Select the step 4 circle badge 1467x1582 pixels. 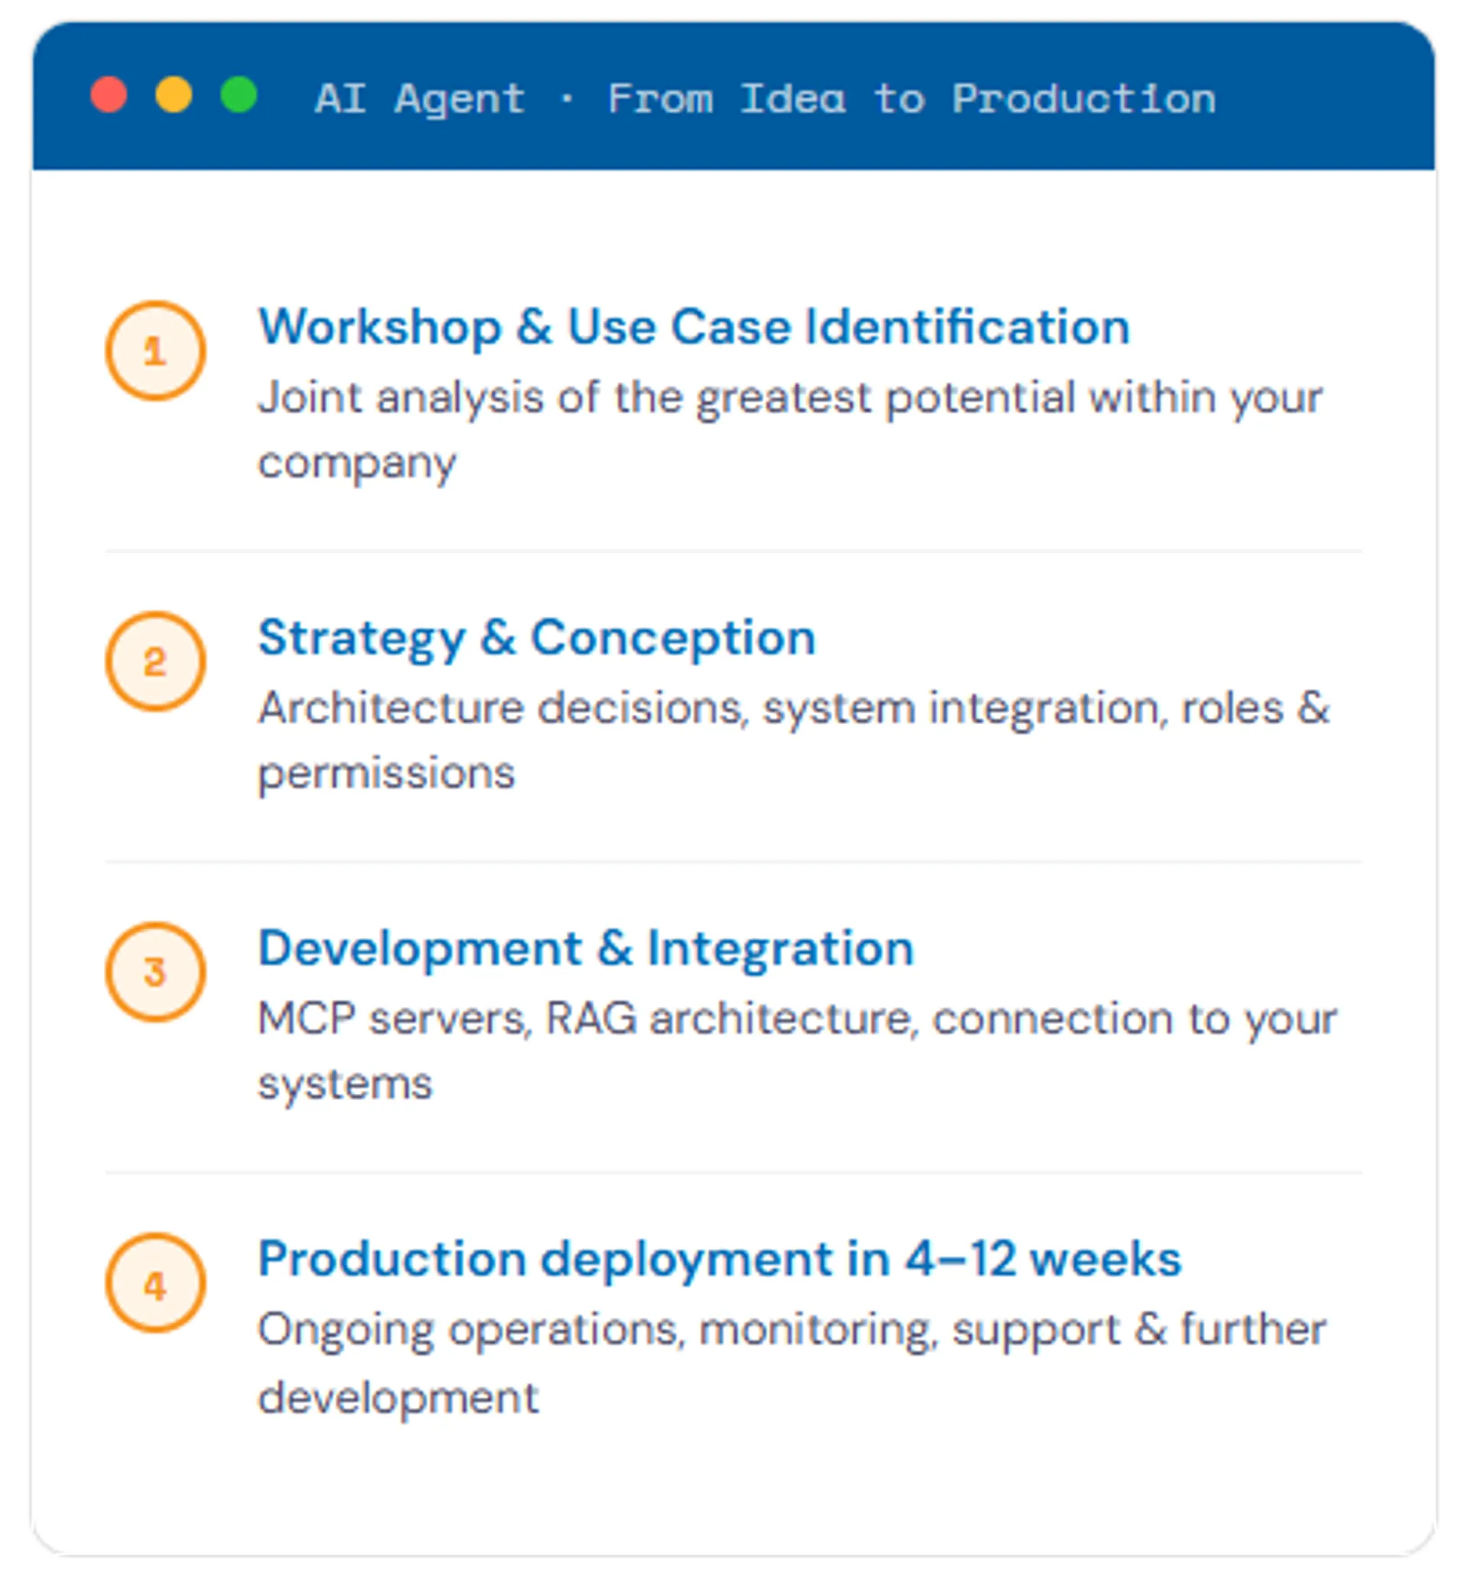click(156, 1282)
